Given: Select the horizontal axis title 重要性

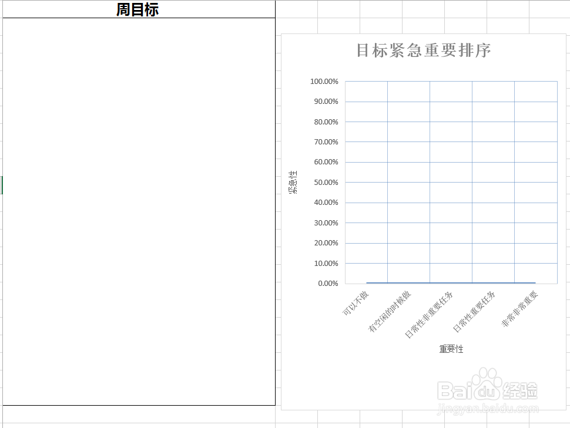Looking at the screenshot, I should pyautogui.click(x=451, y=349).
